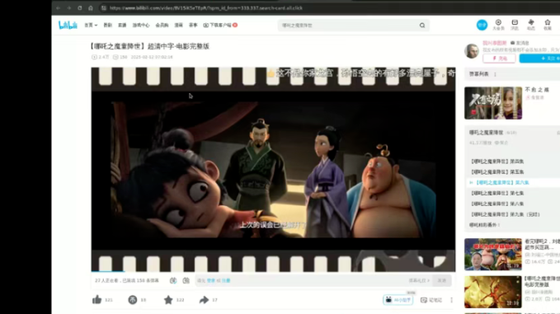This screenshot has height=314, width=560.
Task: Open the more options vertical dots
Action: (x=451, y=300)
